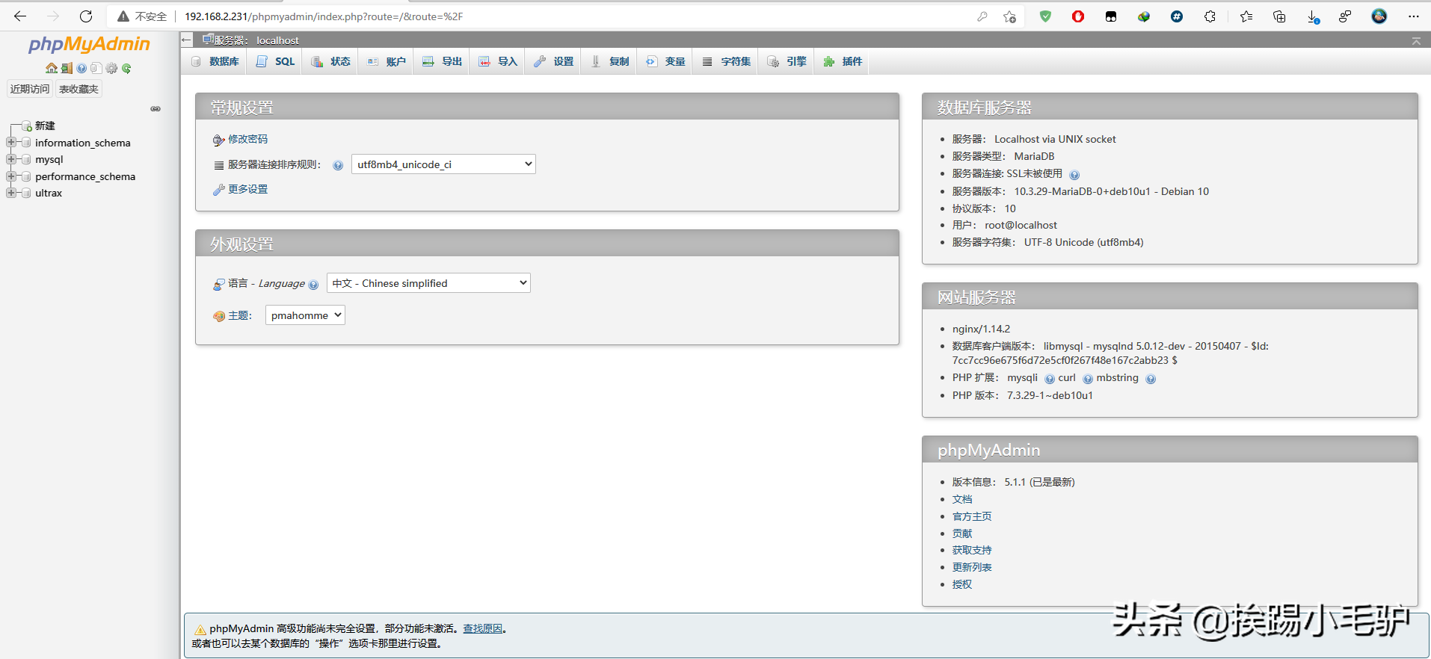The width and height of the screenshot is (1431, 659).
Task: Click the link-with-main-panel chain icon
Action: 156,109
